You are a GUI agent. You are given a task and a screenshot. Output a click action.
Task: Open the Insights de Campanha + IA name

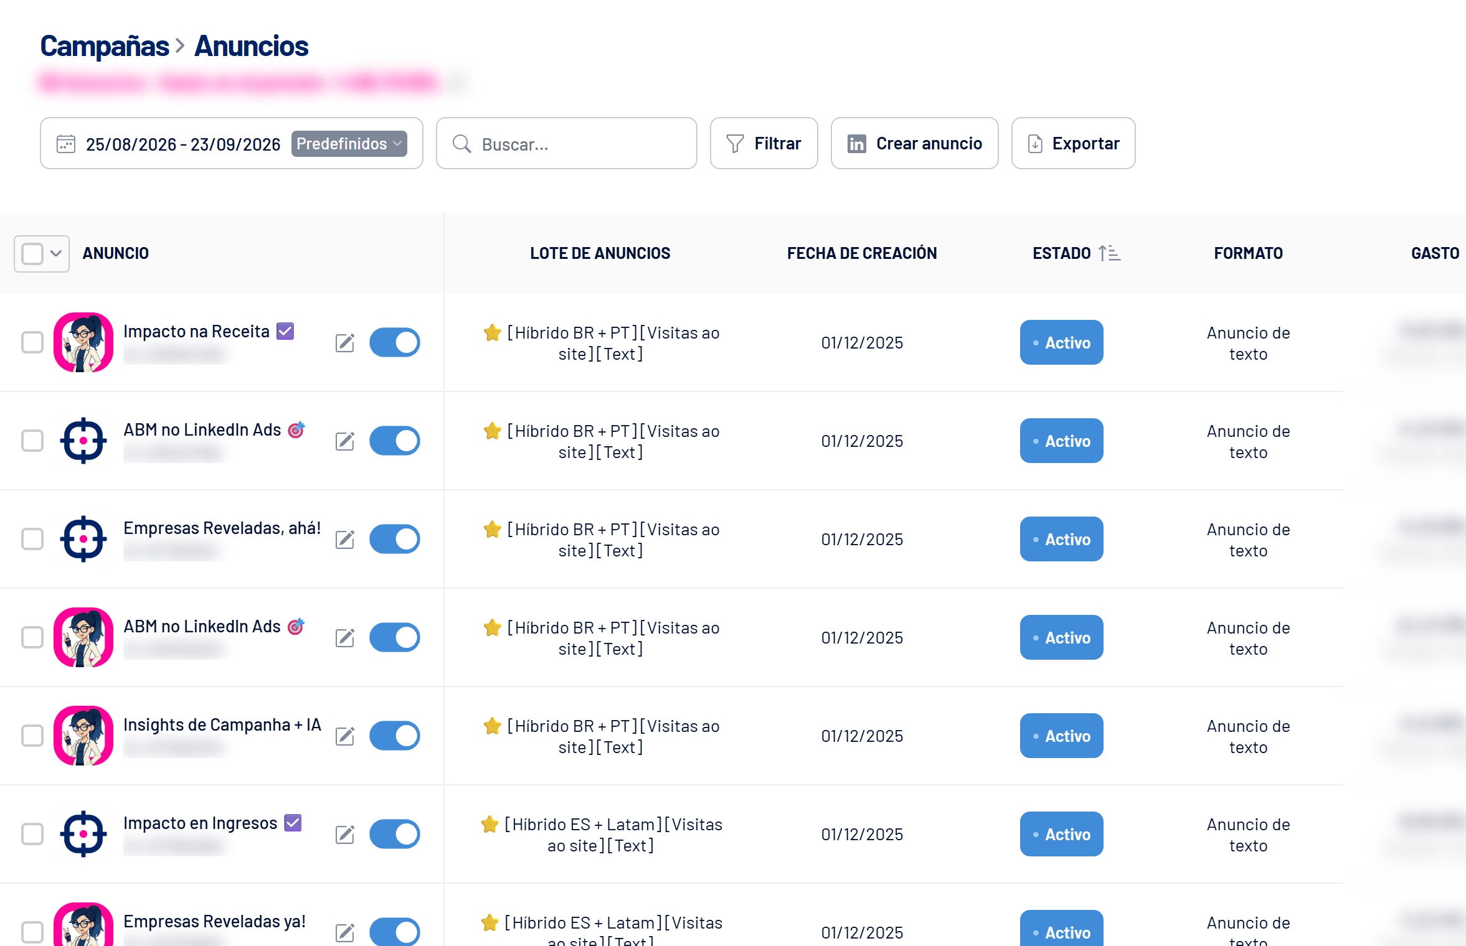click(222, 724)
